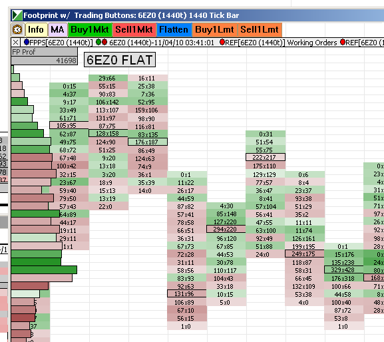Image resolution: width=384 pixels, height=342 pixels.
Task: Click the 176x318 footprint cell
Action: coord(344,278)
